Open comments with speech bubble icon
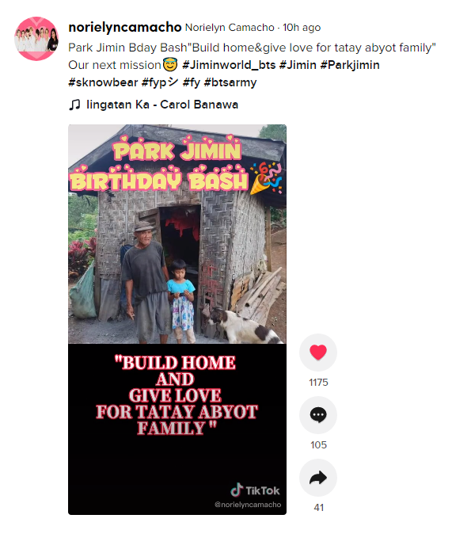This screenshot has width=452, height=549. pyautogui.click(x=317, y=415)
